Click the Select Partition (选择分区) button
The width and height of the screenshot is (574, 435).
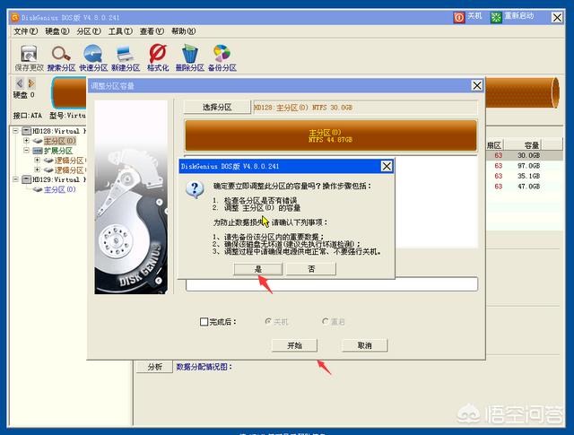point(217,108)
